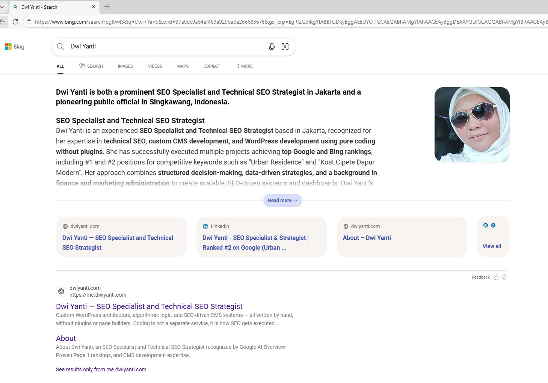Open the MORE options dropdown
548x383 pixels.
pyautogui.click(x=244, y=66)
